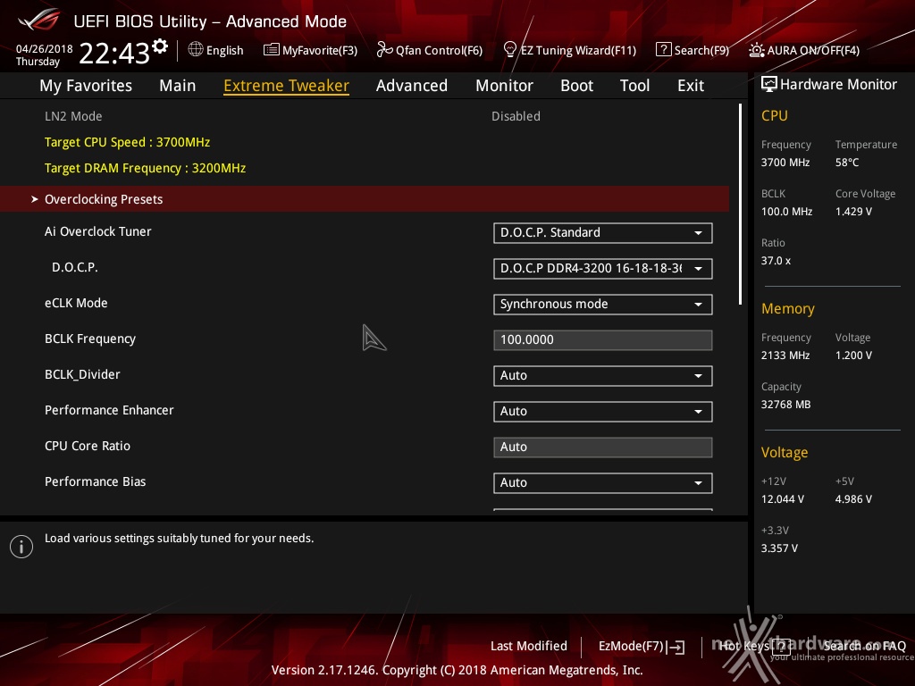915x686 pixels.
Task: Click the BCLK_Divider label
Action: 82,374
